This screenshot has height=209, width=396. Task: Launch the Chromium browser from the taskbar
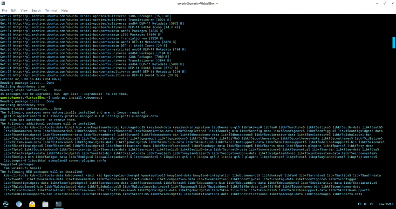19,204
